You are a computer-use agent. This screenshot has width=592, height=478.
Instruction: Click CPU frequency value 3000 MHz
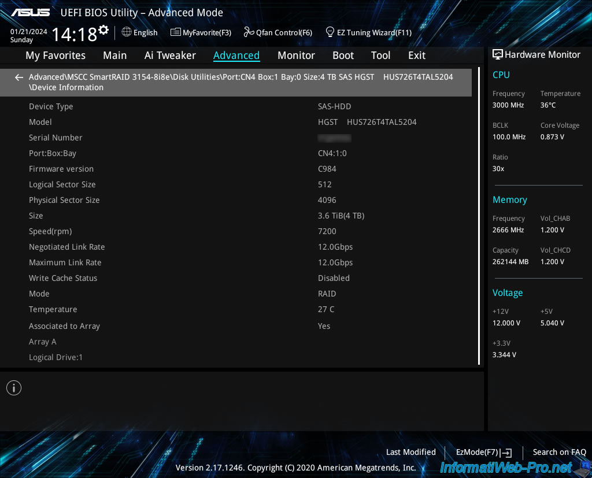[508, 105]
